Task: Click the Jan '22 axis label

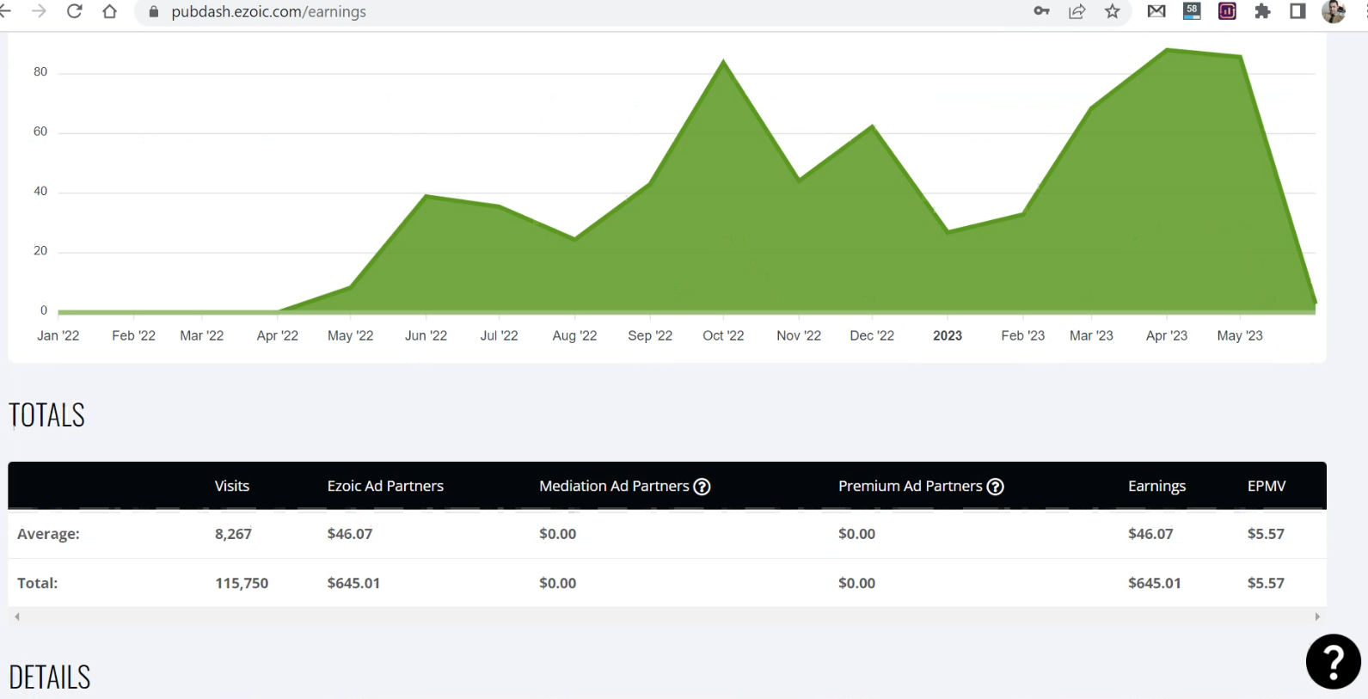Action: pos(58,335)
